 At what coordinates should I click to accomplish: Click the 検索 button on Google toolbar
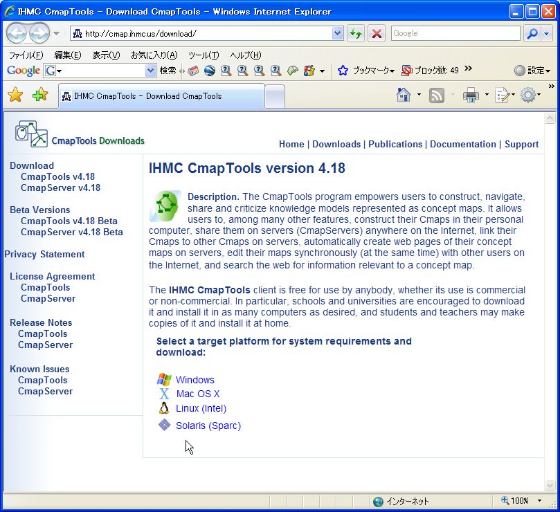coord(168,71)
